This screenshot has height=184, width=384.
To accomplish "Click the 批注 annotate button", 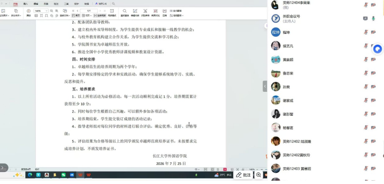I will 243,175.
